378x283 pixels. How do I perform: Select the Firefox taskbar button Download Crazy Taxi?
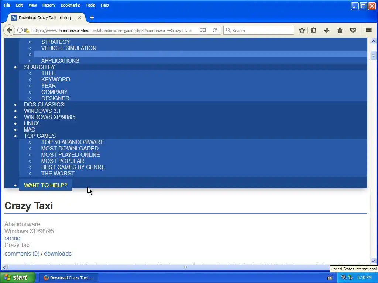click(x=68, y=278)
